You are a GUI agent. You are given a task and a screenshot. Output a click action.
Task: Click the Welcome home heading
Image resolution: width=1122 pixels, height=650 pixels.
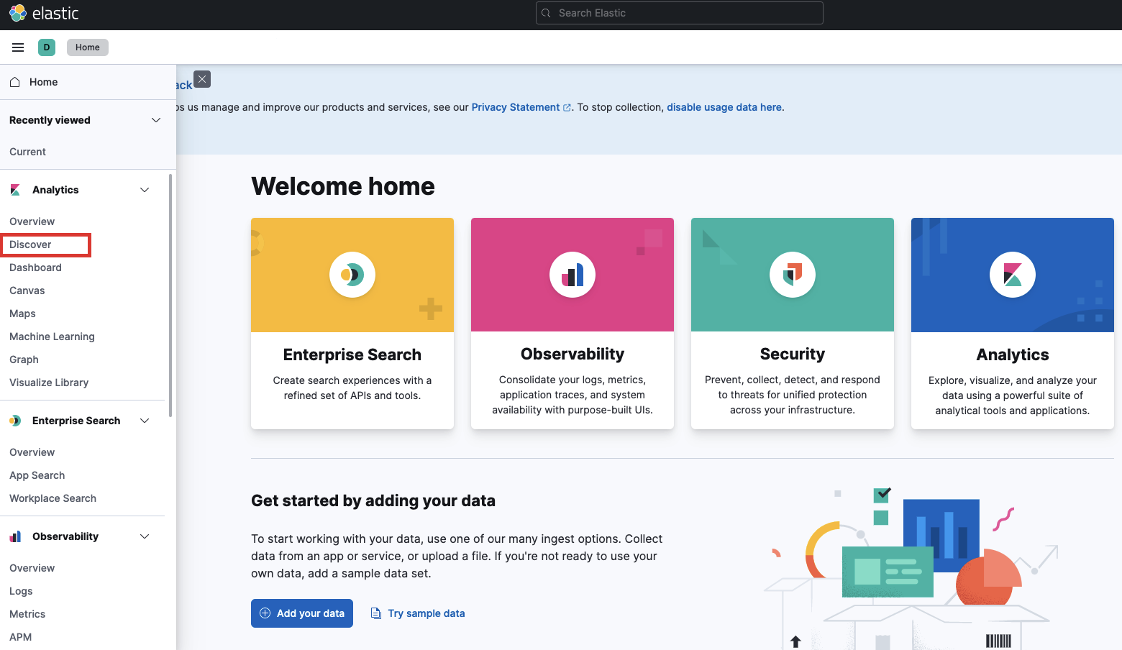pos(343,186)
